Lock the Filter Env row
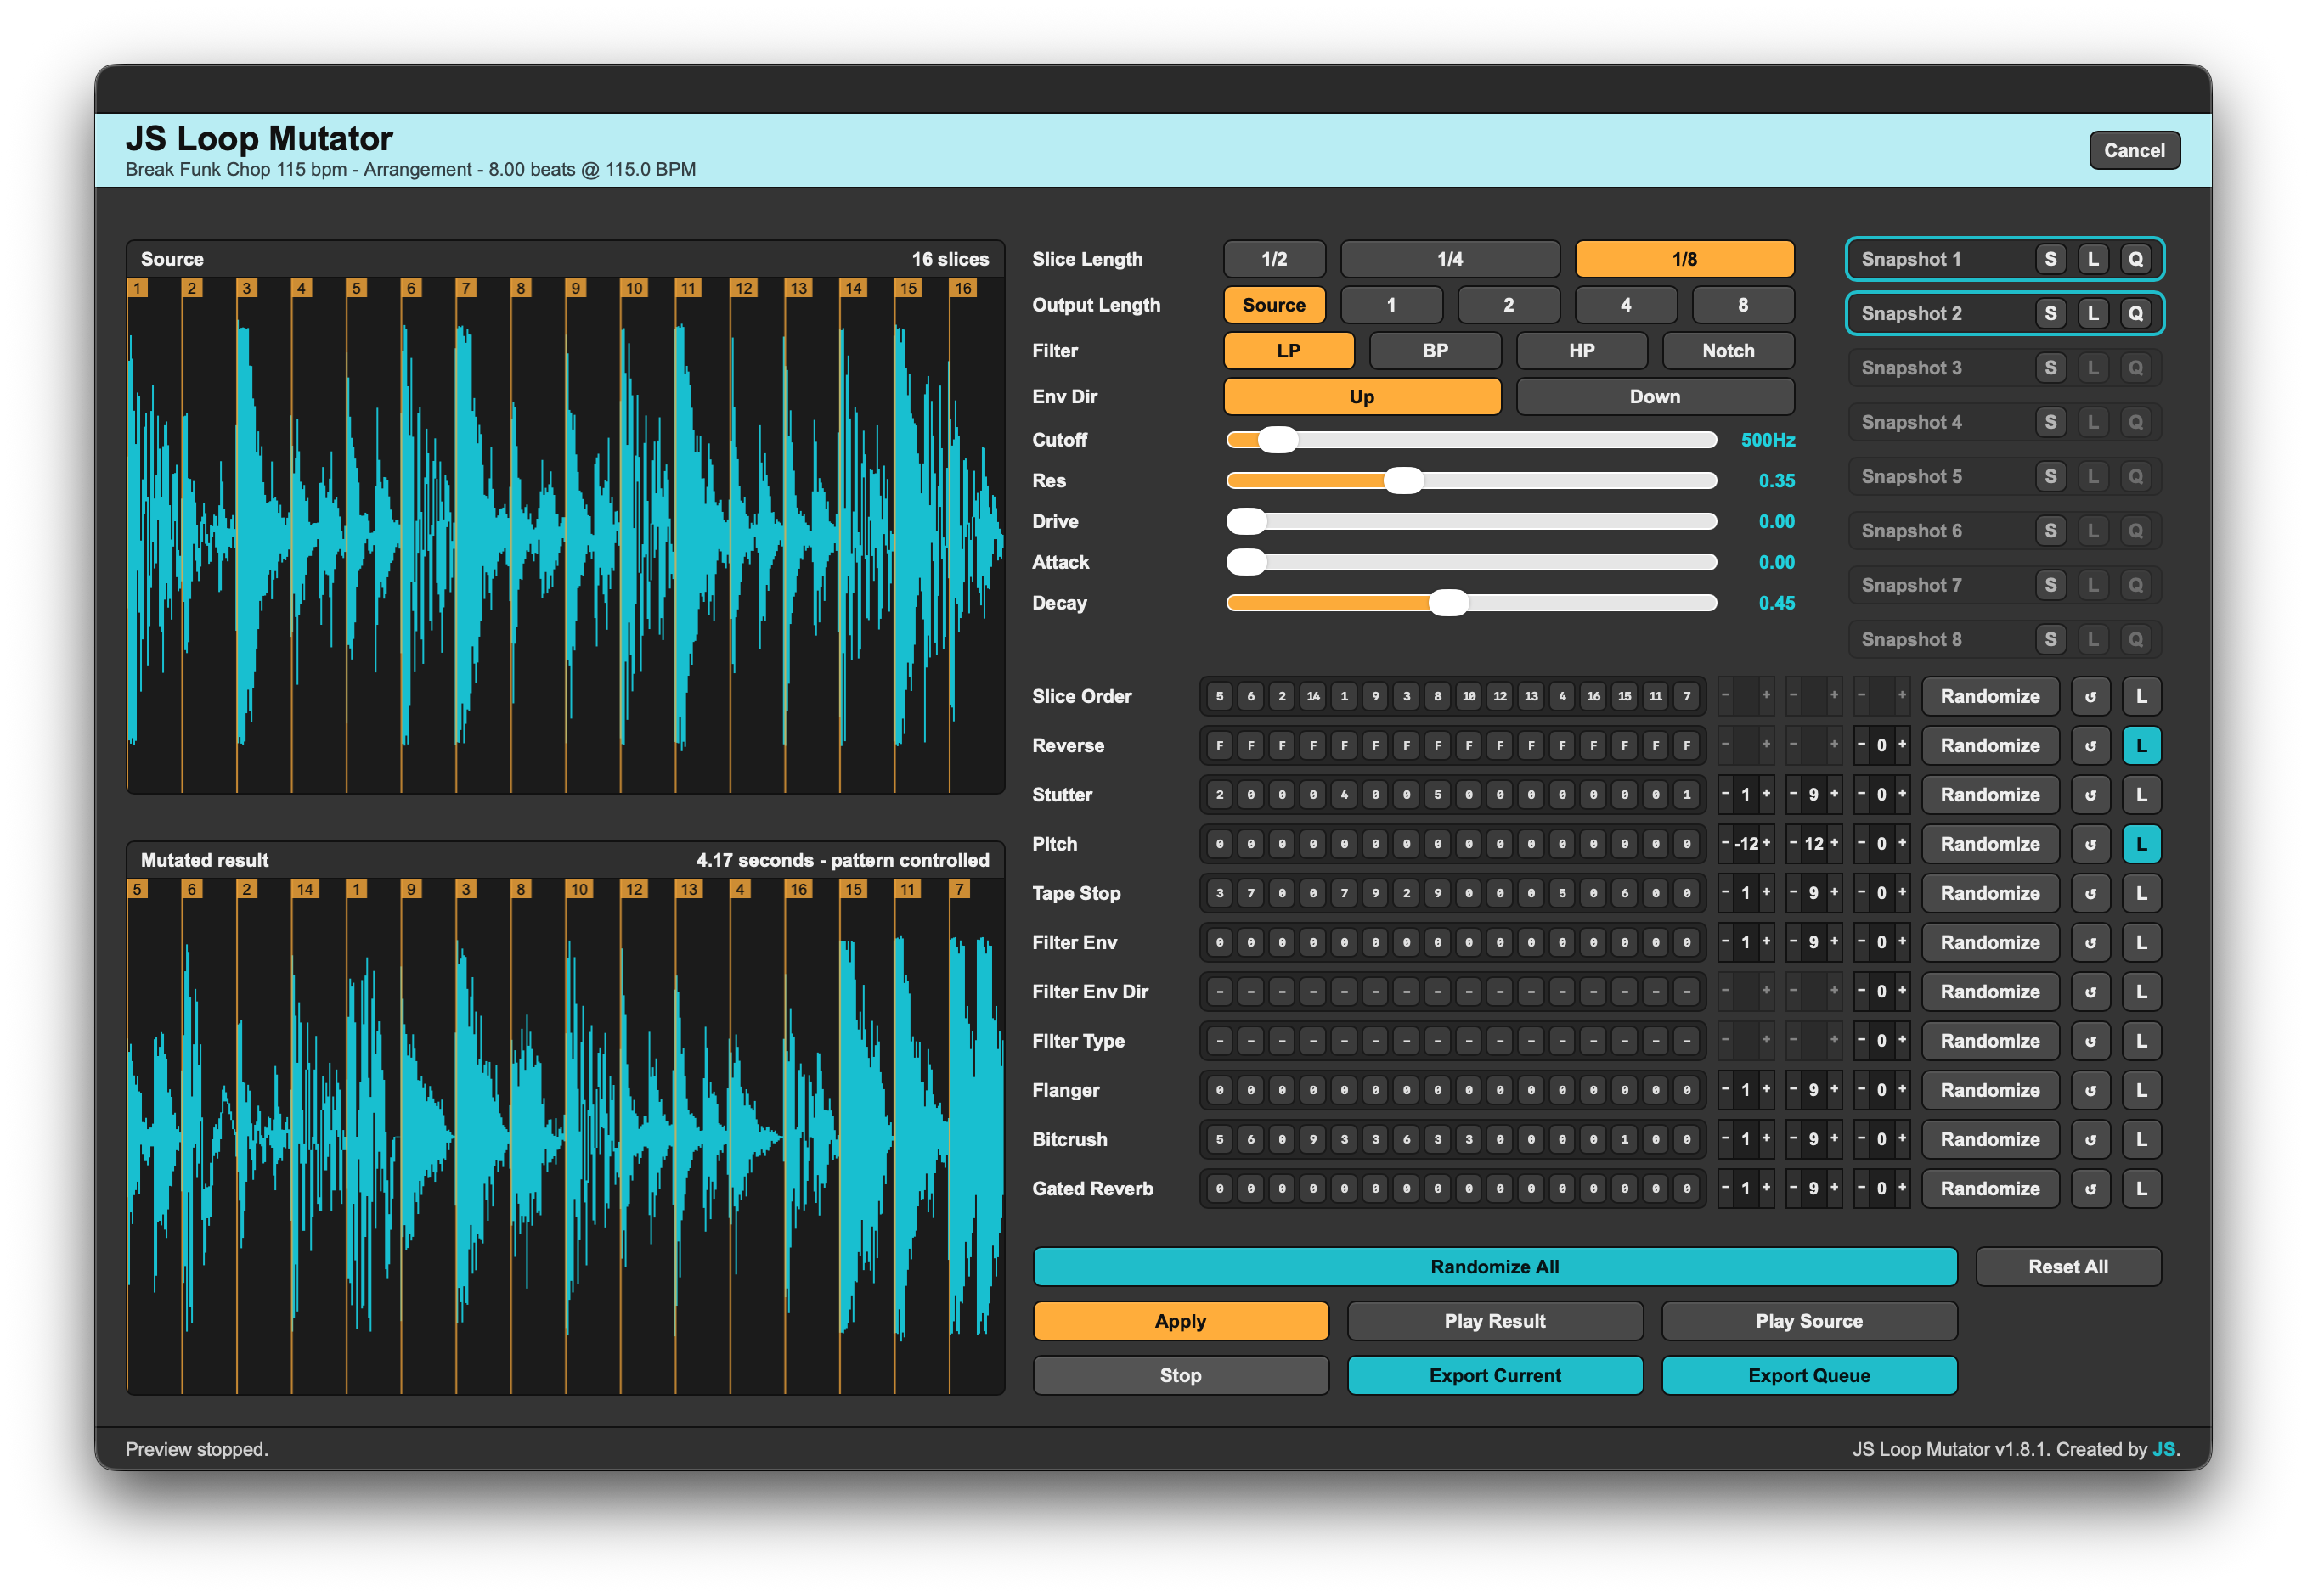Viewport: 2307px width, 1596px height. tap(2141, 943)
